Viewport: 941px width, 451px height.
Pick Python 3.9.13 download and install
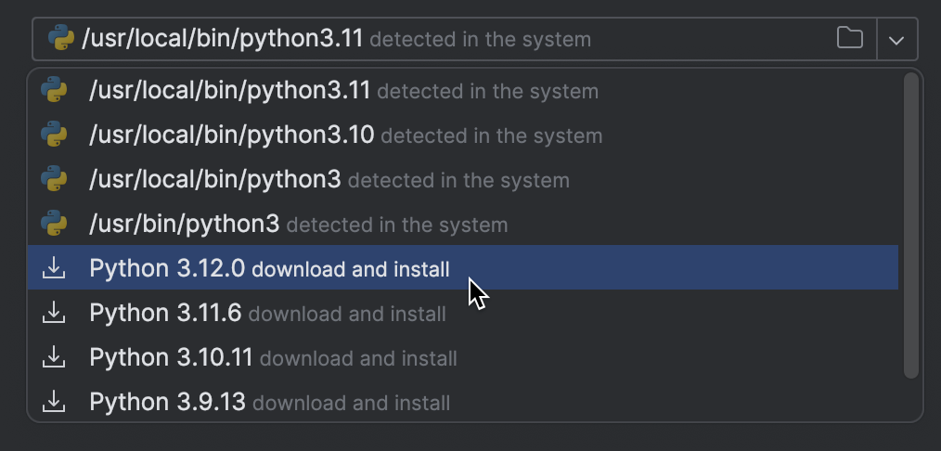(x=269, y=403)
